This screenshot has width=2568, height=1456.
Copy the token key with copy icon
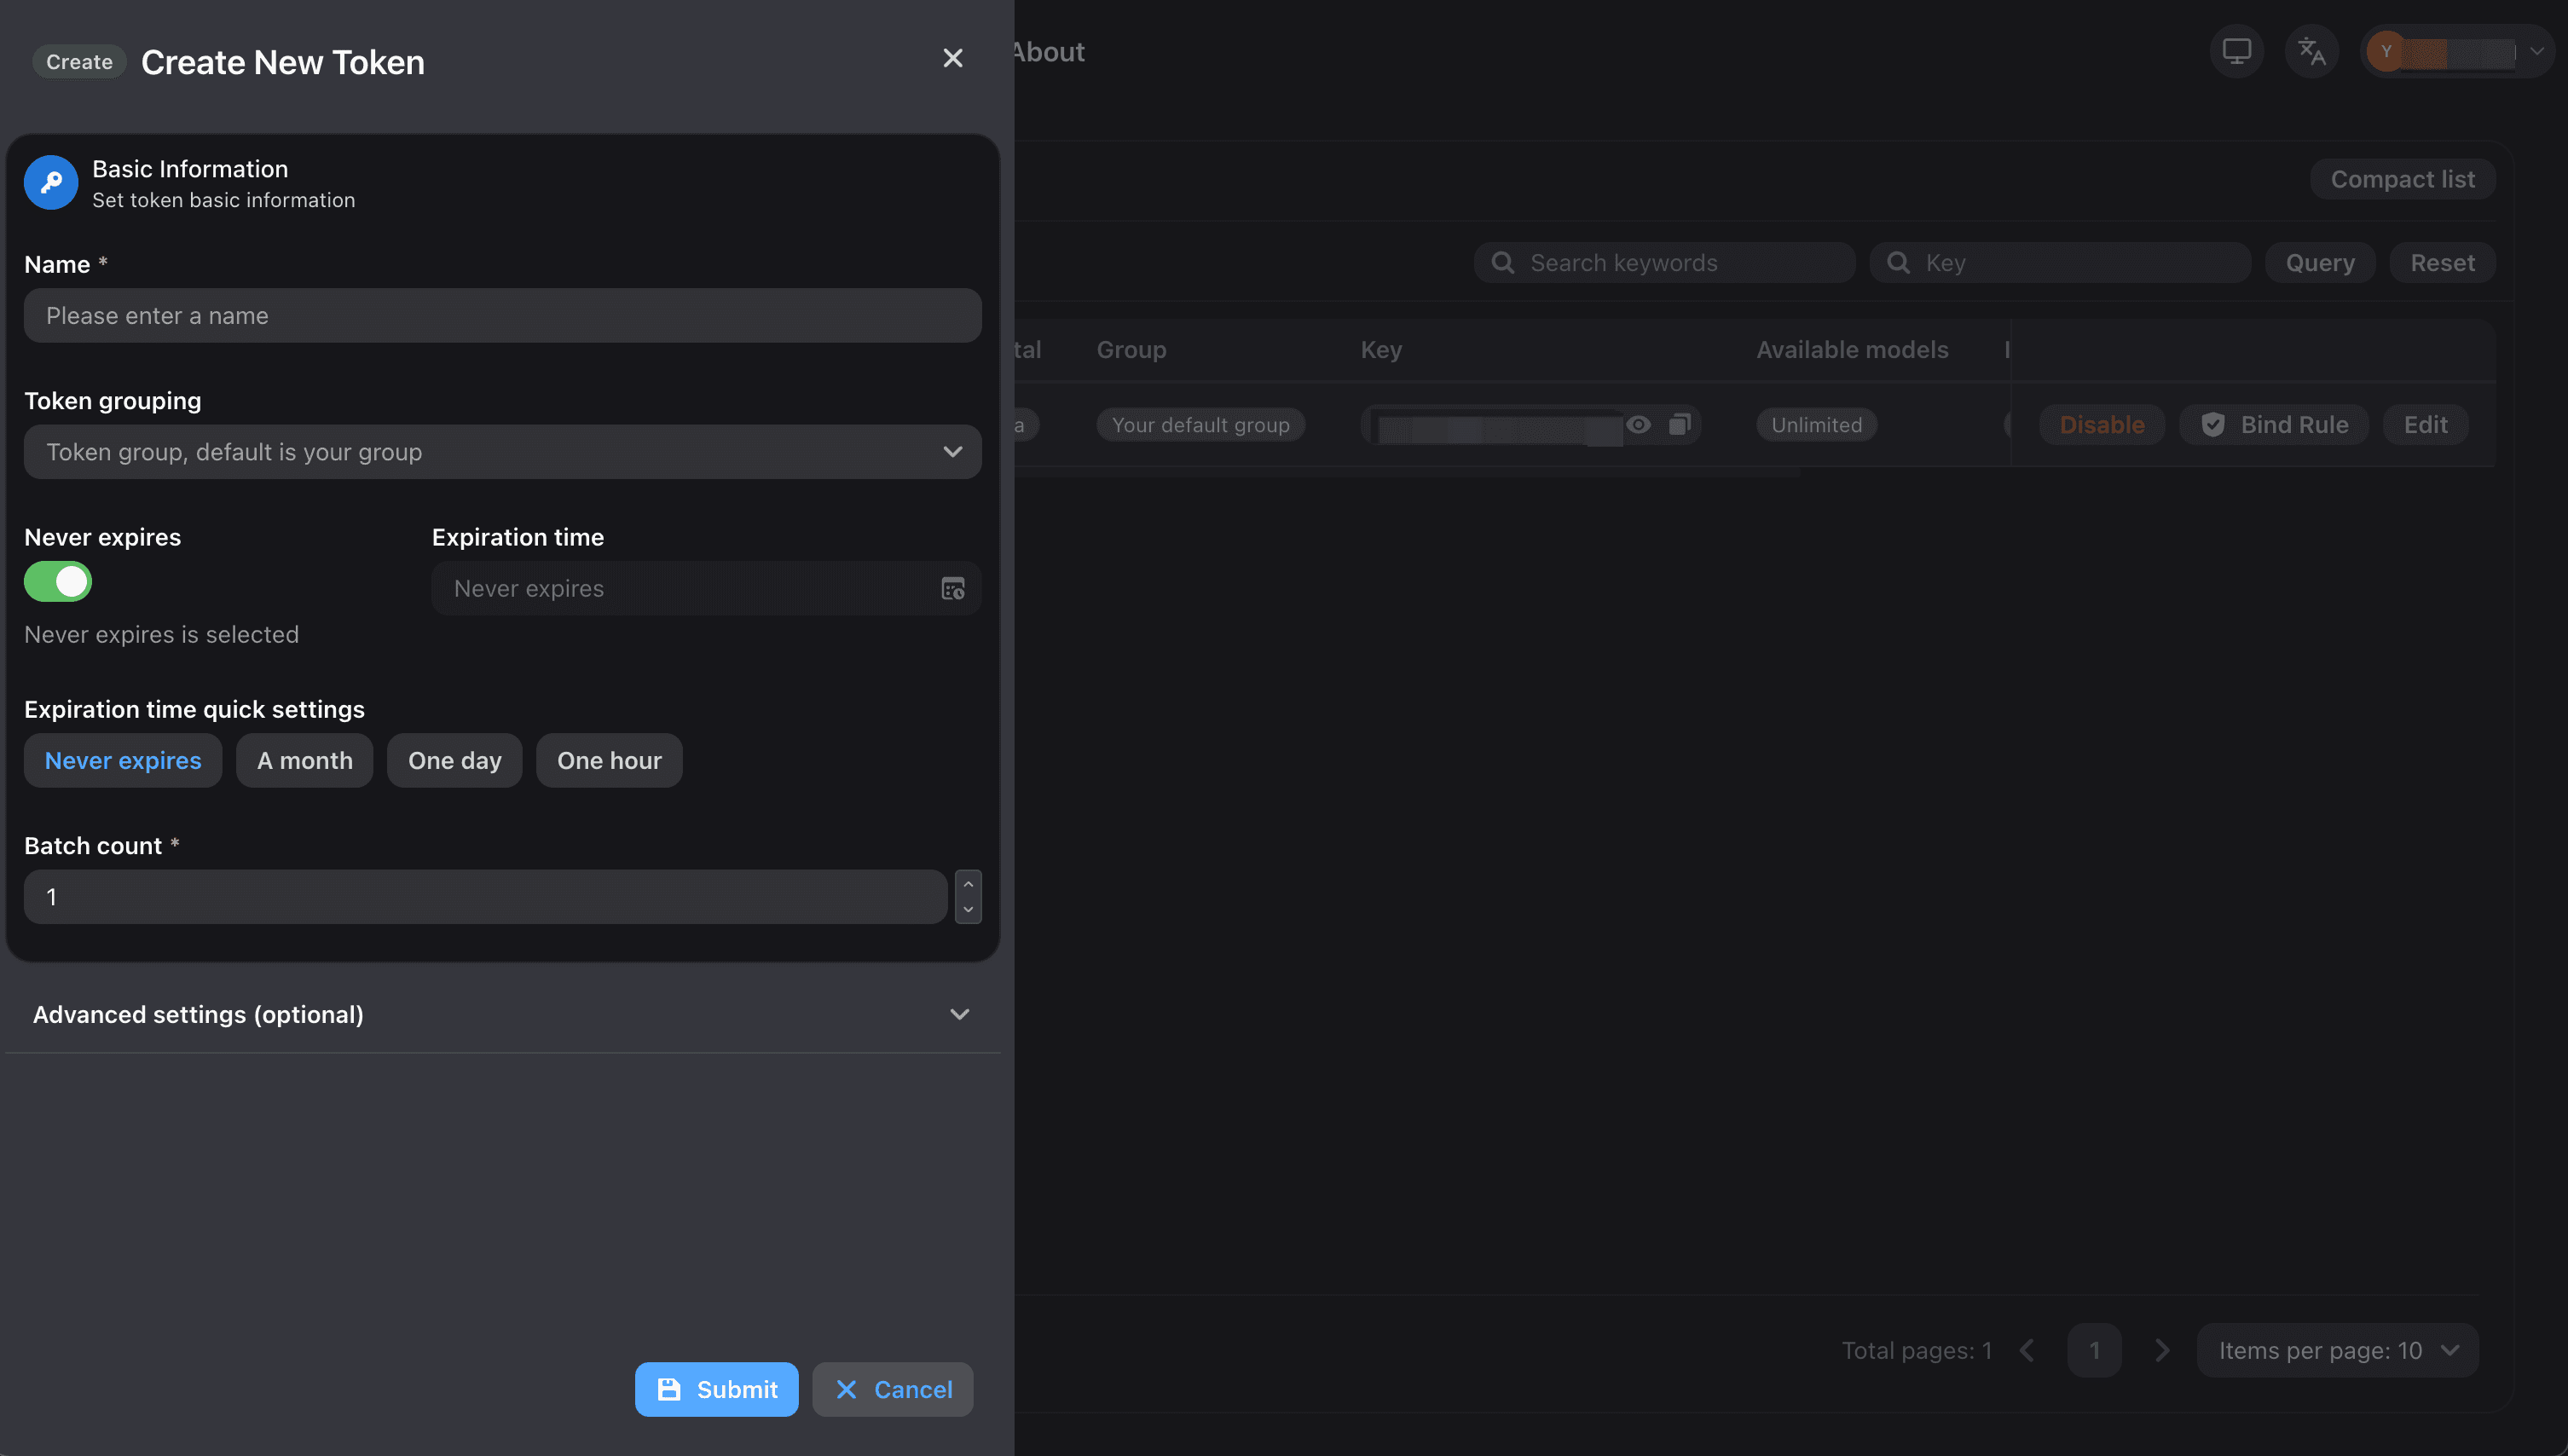point(1679,425)
